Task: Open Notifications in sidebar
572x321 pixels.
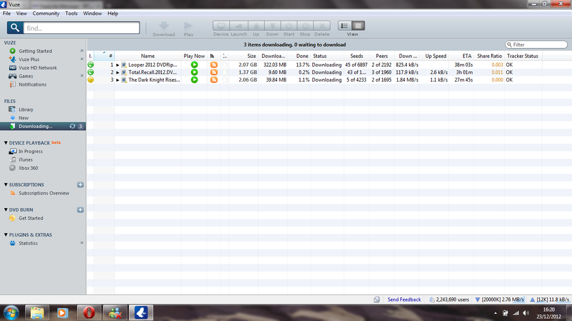Action: [x=33, y=85]
